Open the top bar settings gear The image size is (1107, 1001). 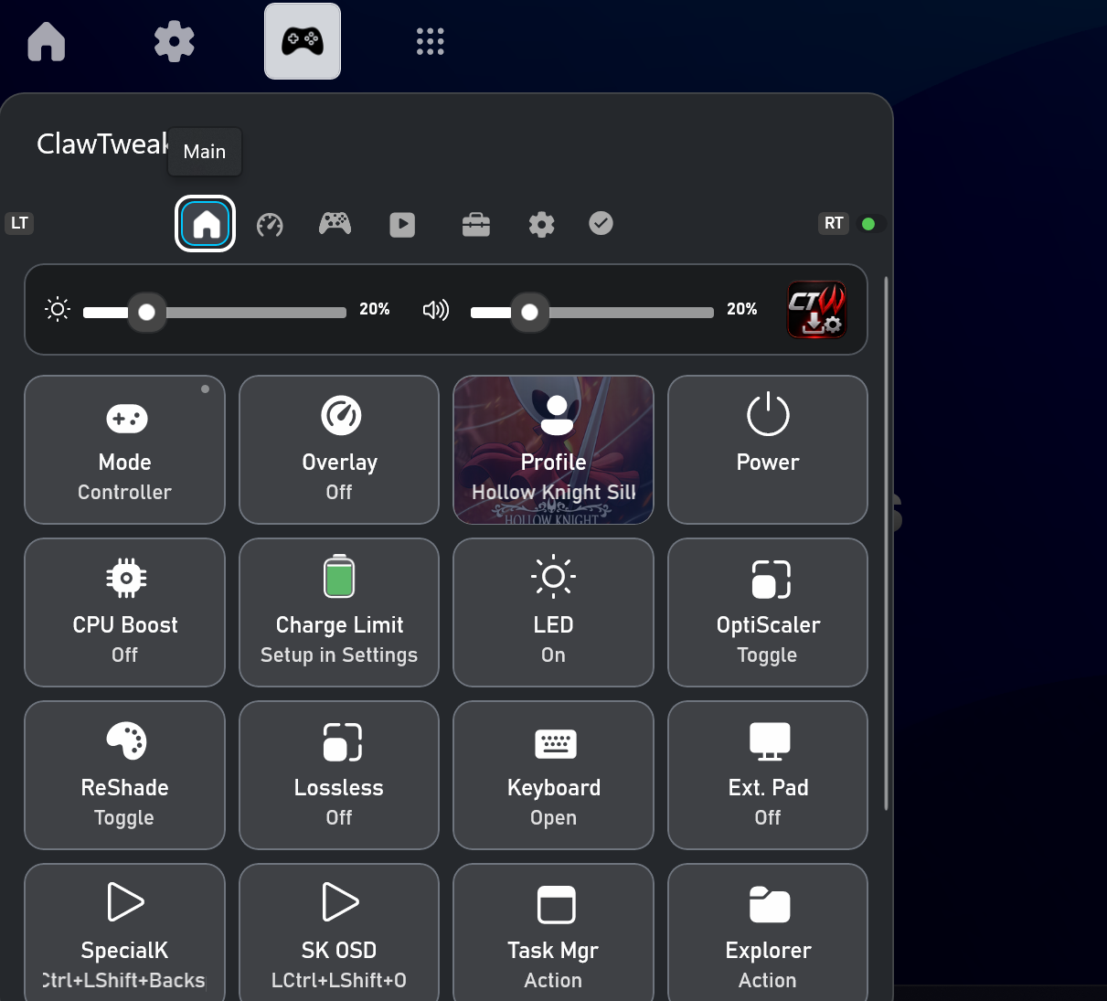point(174,41)
